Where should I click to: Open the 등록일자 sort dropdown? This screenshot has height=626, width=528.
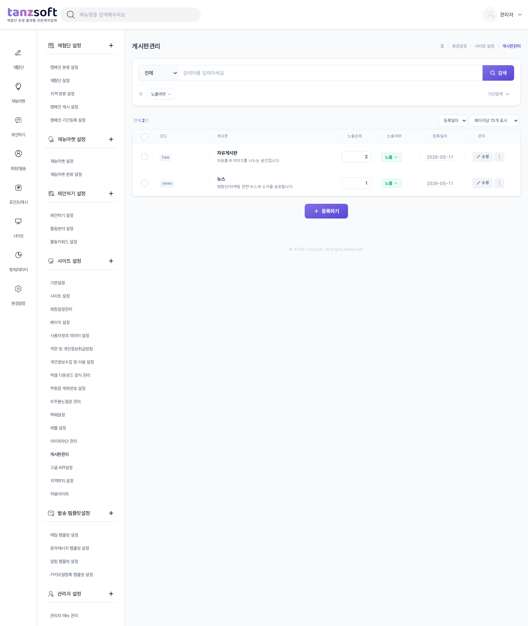point(453,121)
